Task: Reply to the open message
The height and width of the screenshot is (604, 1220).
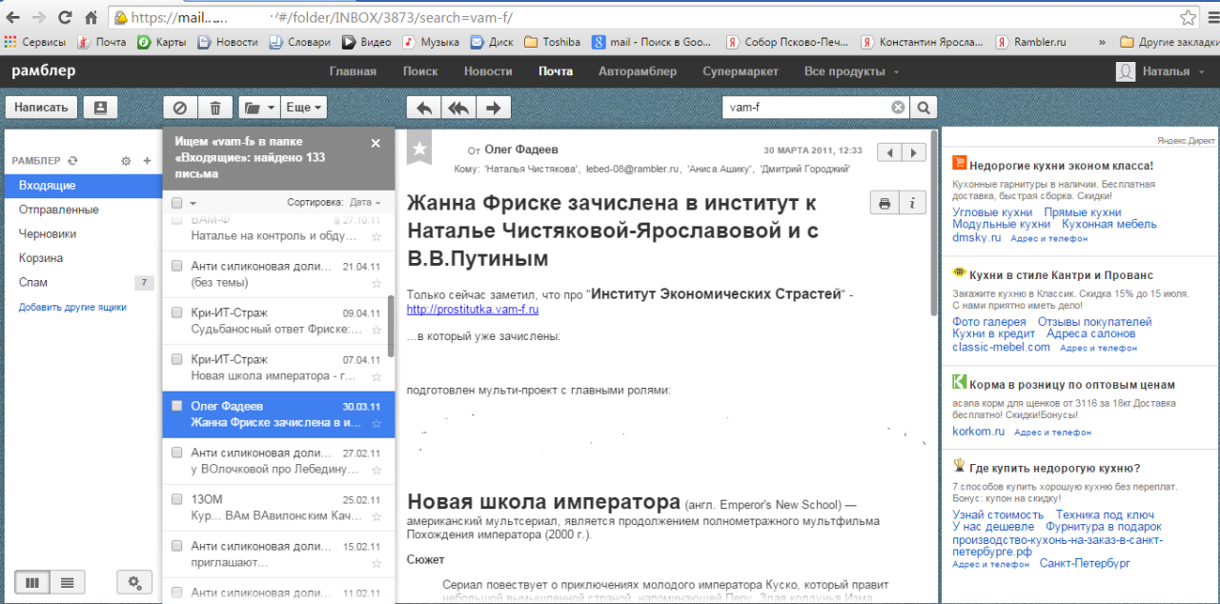Action: click(x=424, y=108)
